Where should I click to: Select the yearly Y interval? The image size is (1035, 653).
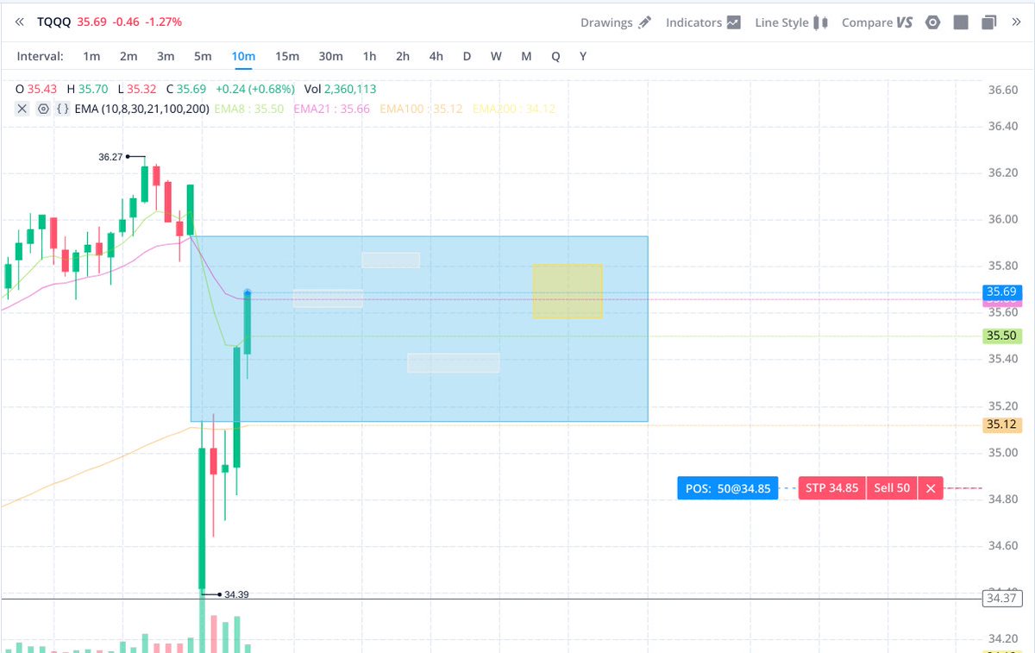coord(583,56)
